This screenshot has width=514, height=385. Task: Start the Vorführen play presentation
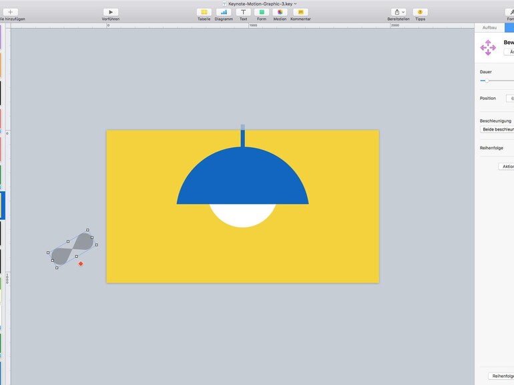(111, 12)
